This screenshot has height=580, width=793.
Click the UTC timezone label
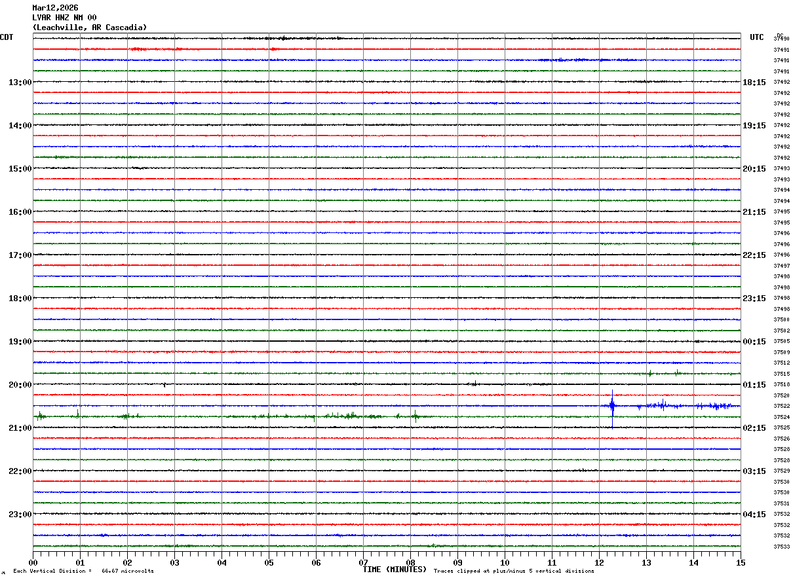pyautogui.click(x=757, y=37)
